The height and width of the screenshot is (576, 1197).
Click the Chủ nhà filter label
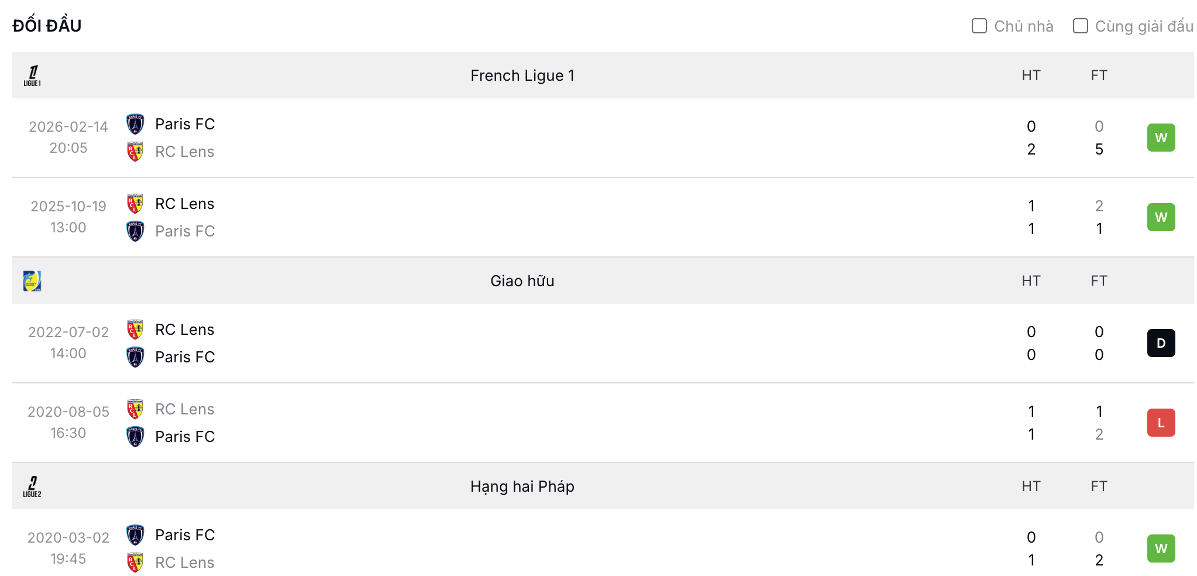[1024, 26]
